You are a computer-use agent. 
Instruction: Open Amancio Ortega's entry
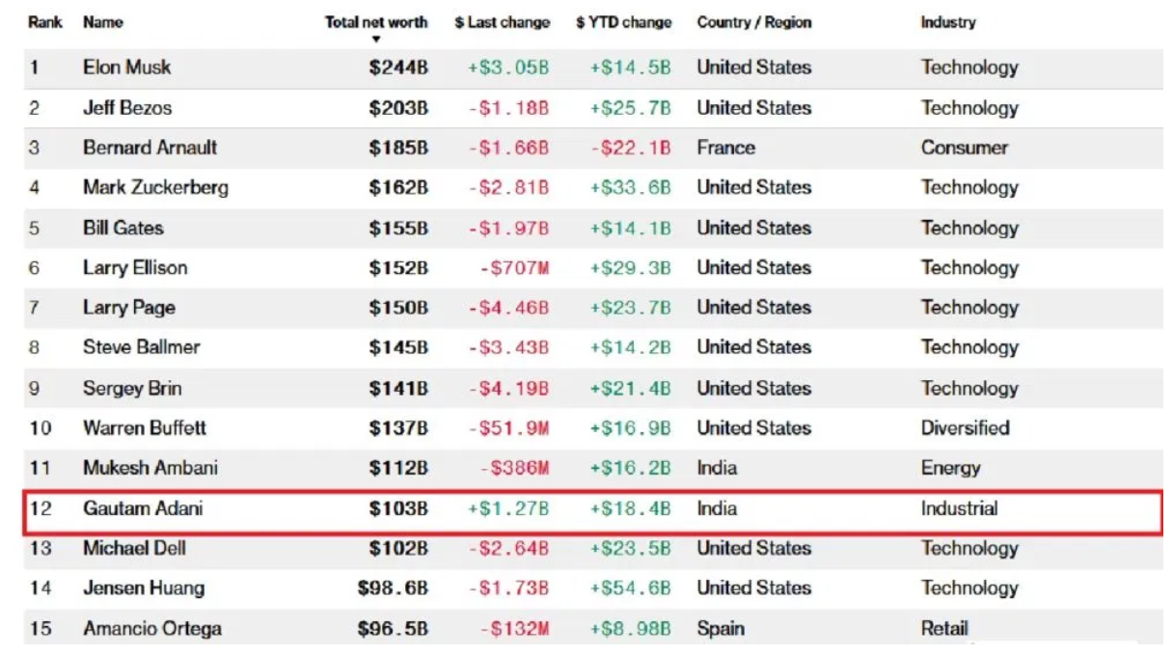pos(152,628)
